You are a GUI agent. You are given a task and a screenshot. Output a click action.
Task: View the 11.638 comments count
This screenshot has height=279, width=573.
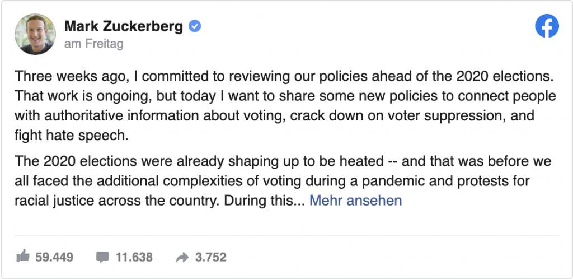pyautogui.click(x=134, y=257)
